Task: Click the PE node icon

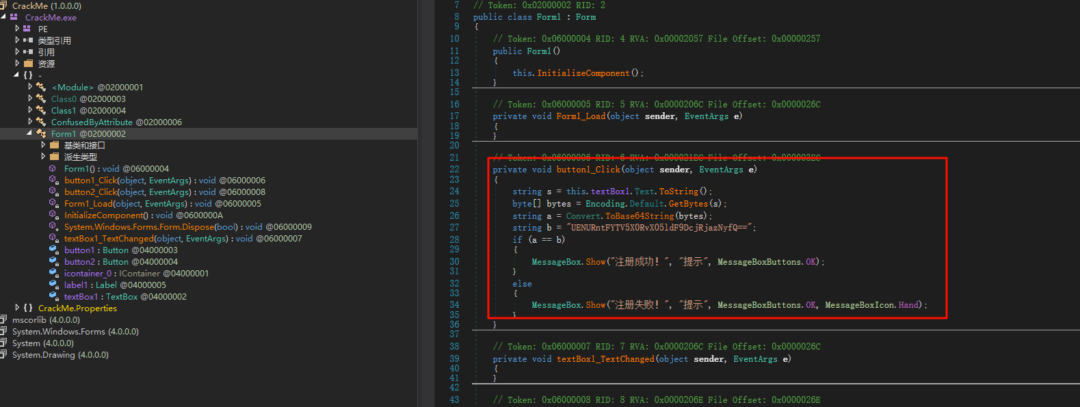Action: 27,29
